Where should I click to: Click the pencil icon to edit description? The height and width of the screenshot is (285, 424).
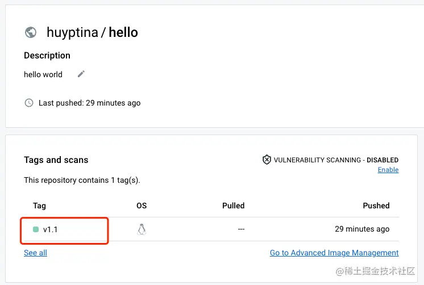click(81, 74)
